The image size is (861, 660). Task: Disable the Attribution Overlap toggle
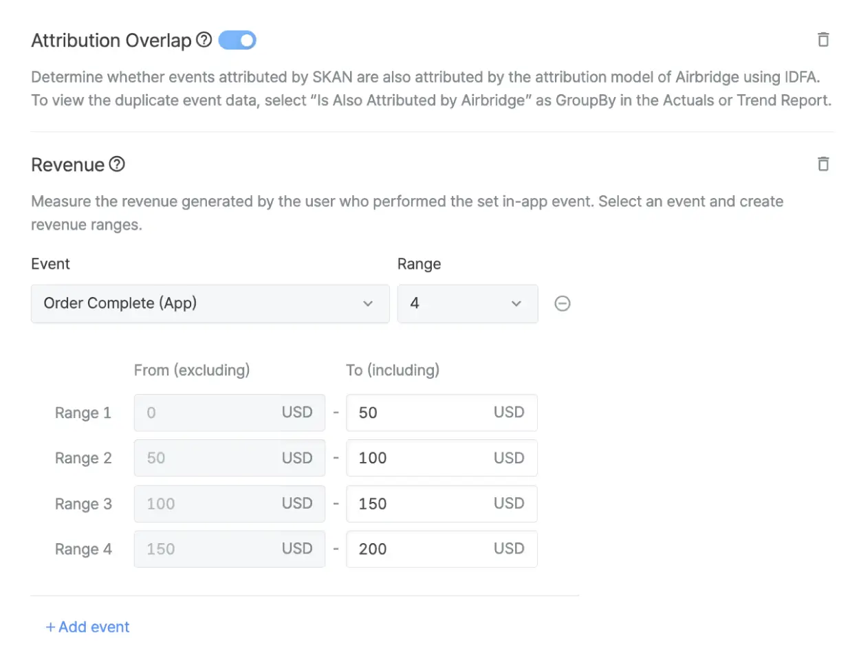click(237, 41)
